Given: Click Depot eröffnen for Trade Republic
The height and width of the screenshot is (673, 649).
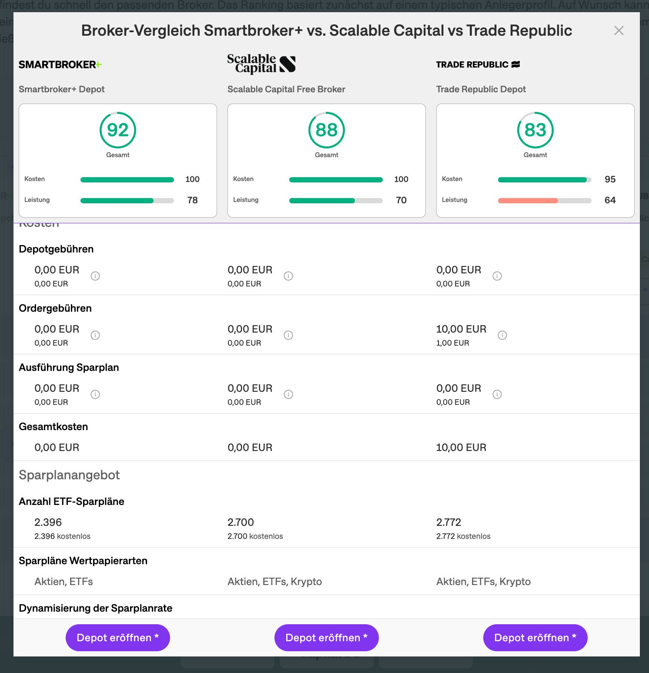Looking at the screenshot, I should [535, 638].
